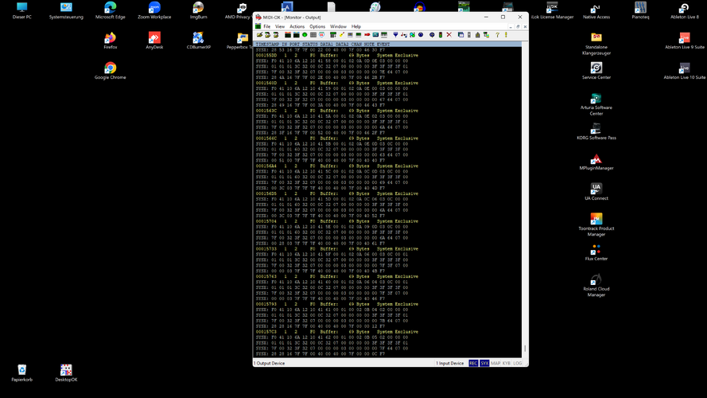Select the UA Connect desktop icon
Image resolution: width=707 pixels, height=398 pixels.
(596, 192)
